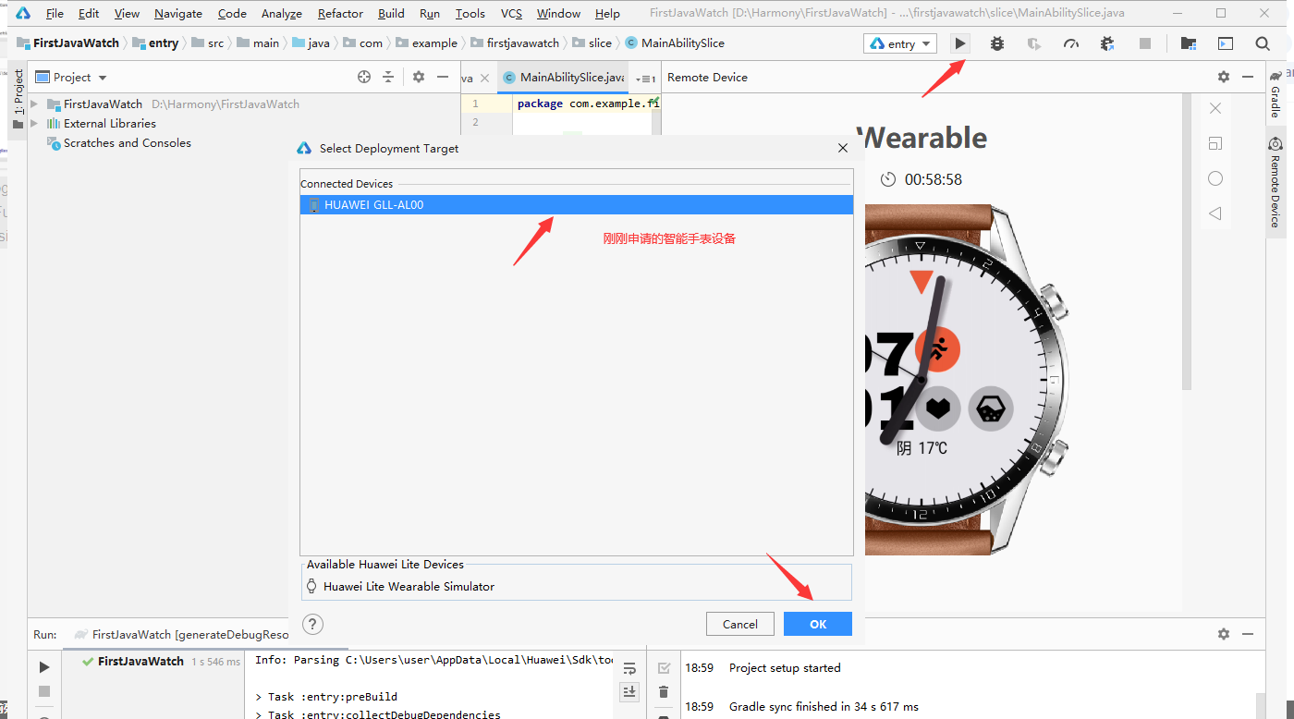Expand the FirstJavaWatch project node

click(35, 104)
